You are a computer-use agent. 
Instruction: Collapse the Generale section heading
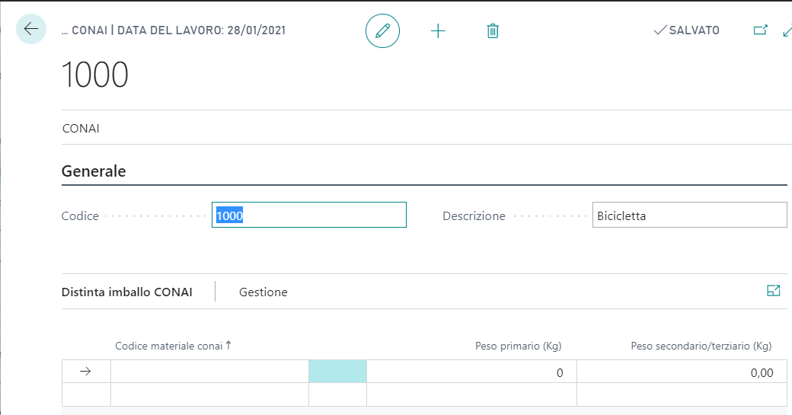tap(94, 171)
